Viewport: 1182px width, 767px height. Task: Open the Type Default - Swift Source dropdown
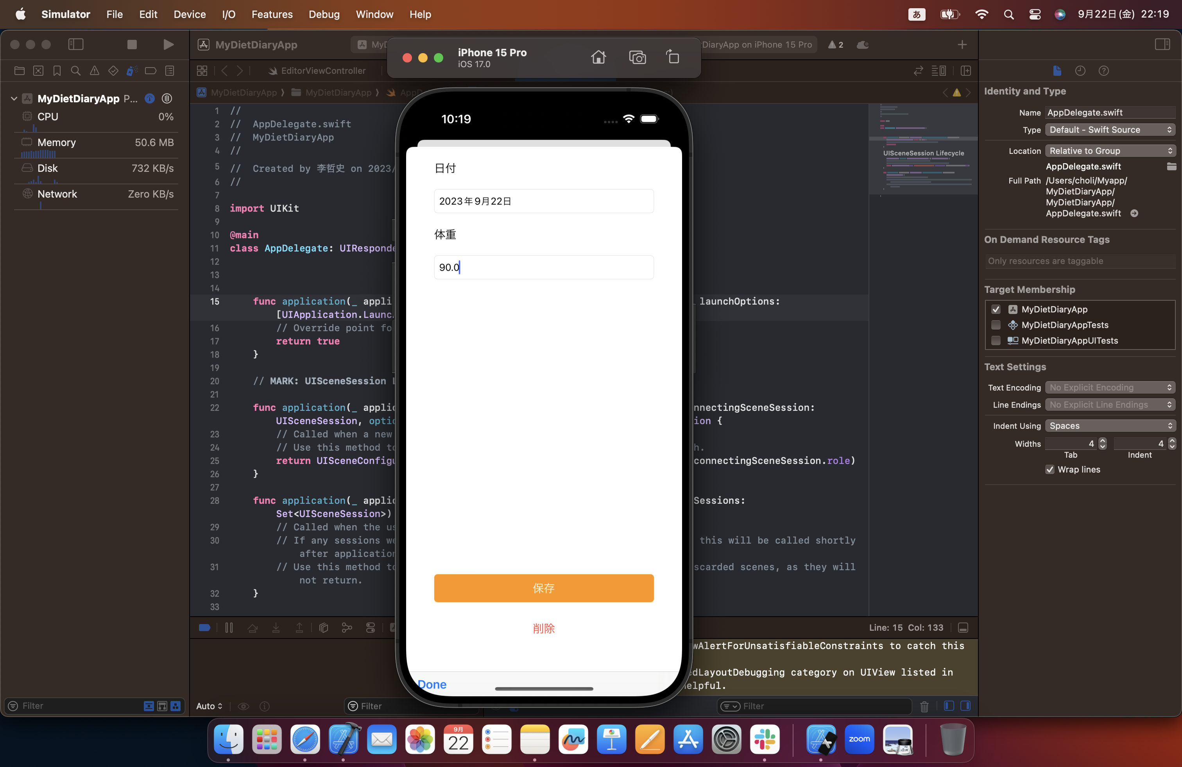[1110, 130]
